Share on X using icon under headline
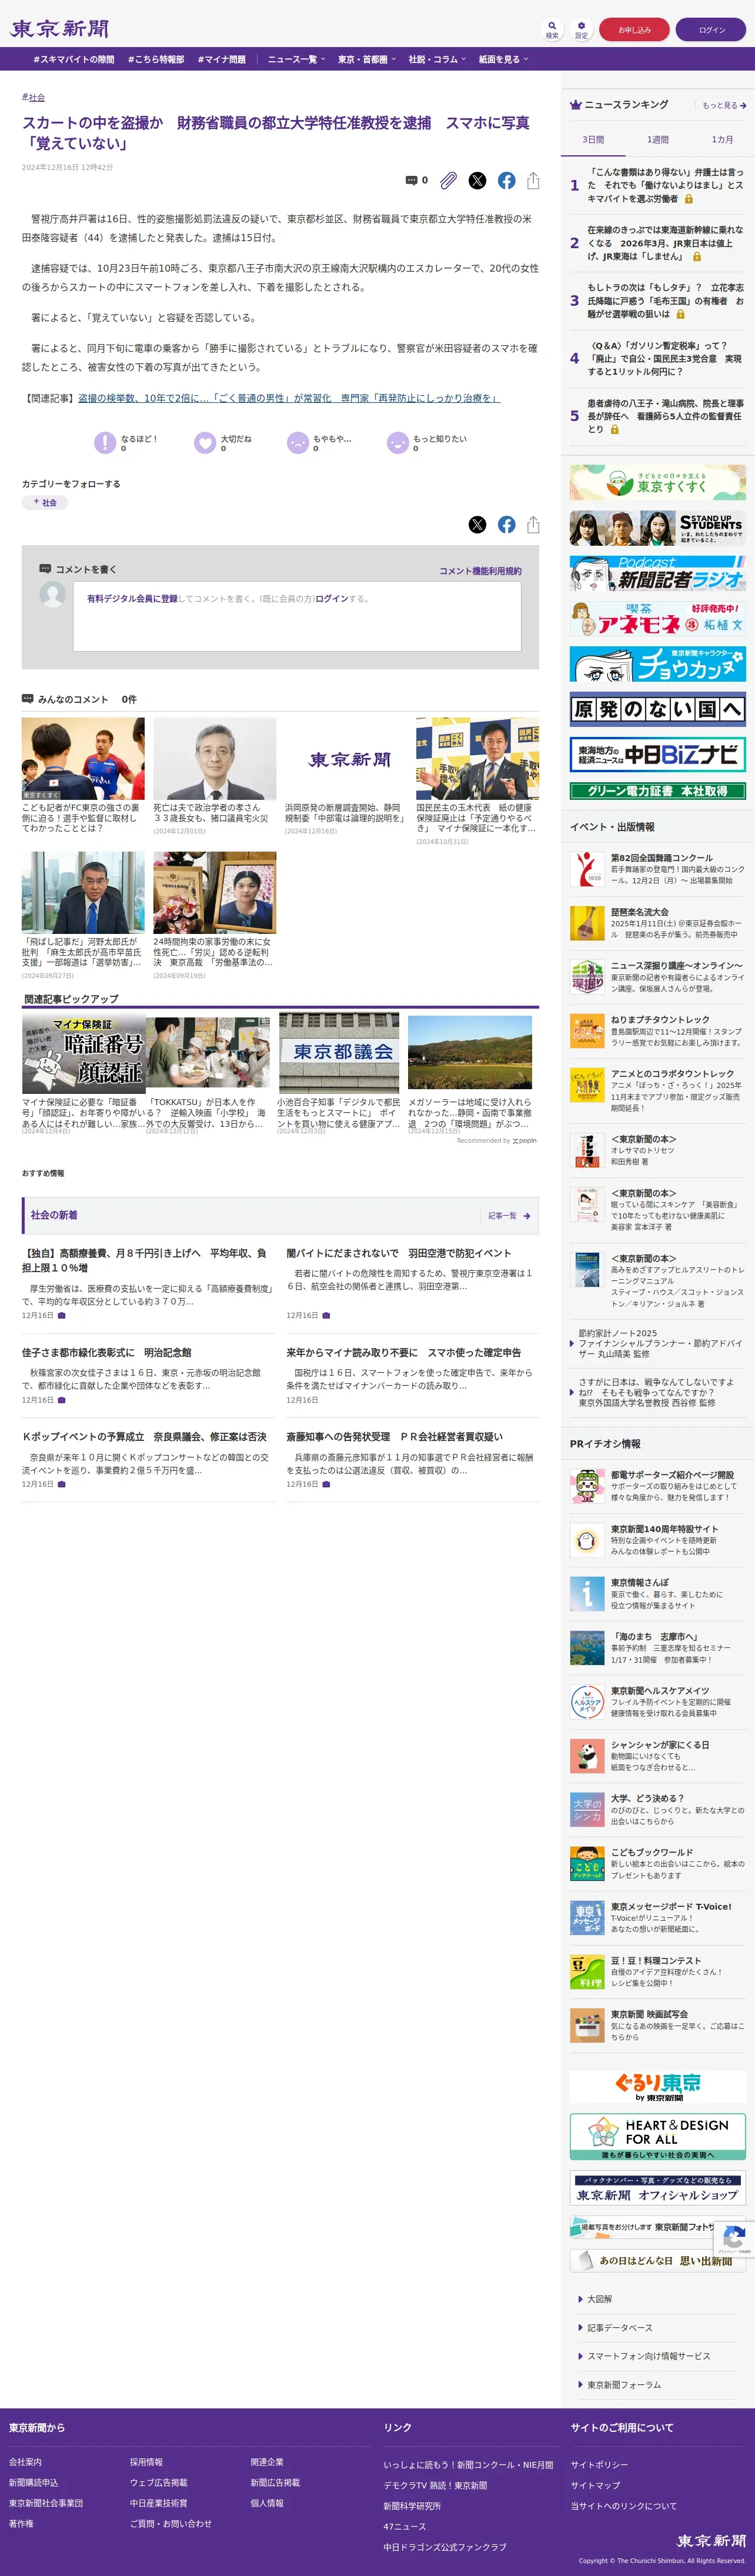This screenshot has width=755, height=2576. click(x=478, y=181)
